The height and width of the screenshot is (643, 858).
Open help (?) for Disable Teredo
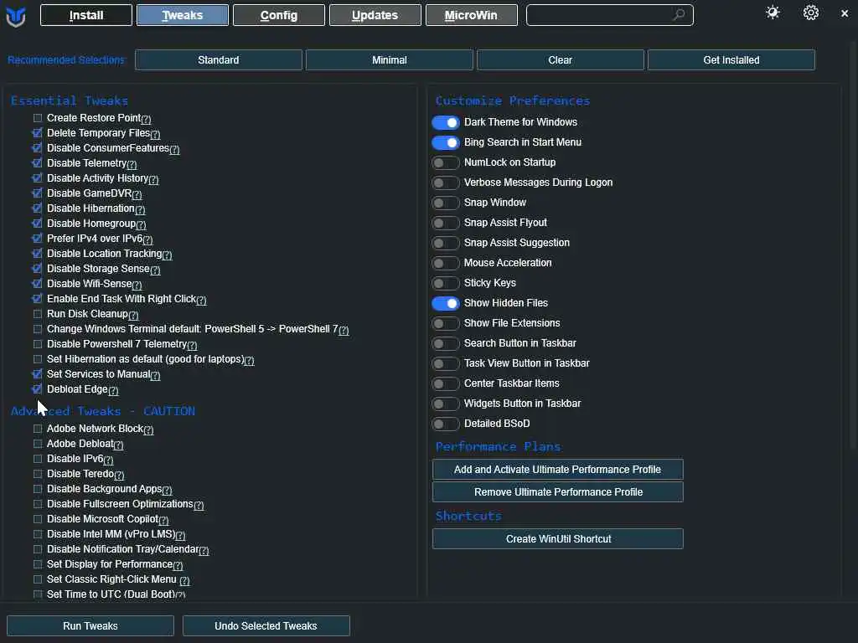[119, 475]
